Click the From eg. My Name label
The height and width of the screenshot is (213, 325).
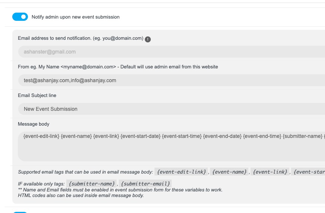click(x=118, y=67)
